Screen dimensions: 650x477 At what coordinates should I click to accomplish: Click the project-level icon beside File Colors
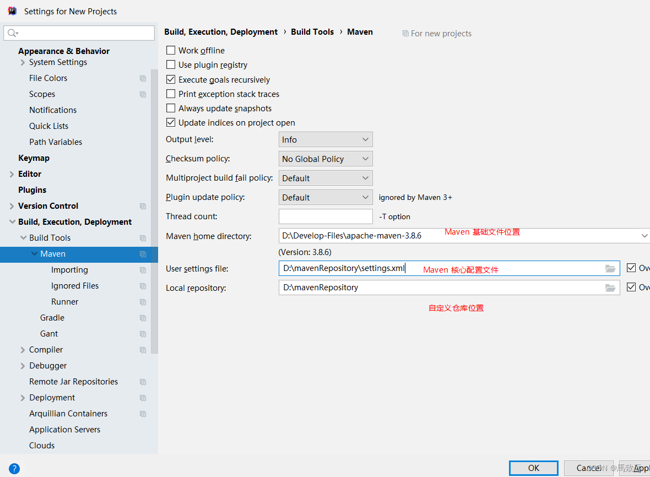(143, 78)
